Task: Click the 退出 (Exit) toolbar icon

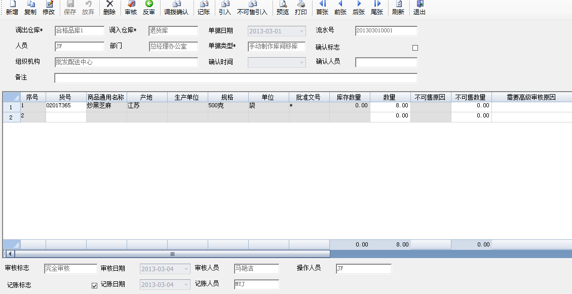Action: coord(419,8)
